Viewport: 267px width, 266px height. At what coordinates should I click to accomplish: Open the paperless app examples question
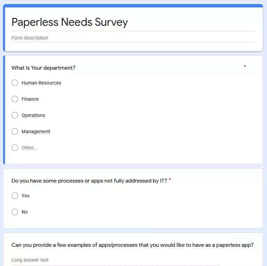pos(132,245)
